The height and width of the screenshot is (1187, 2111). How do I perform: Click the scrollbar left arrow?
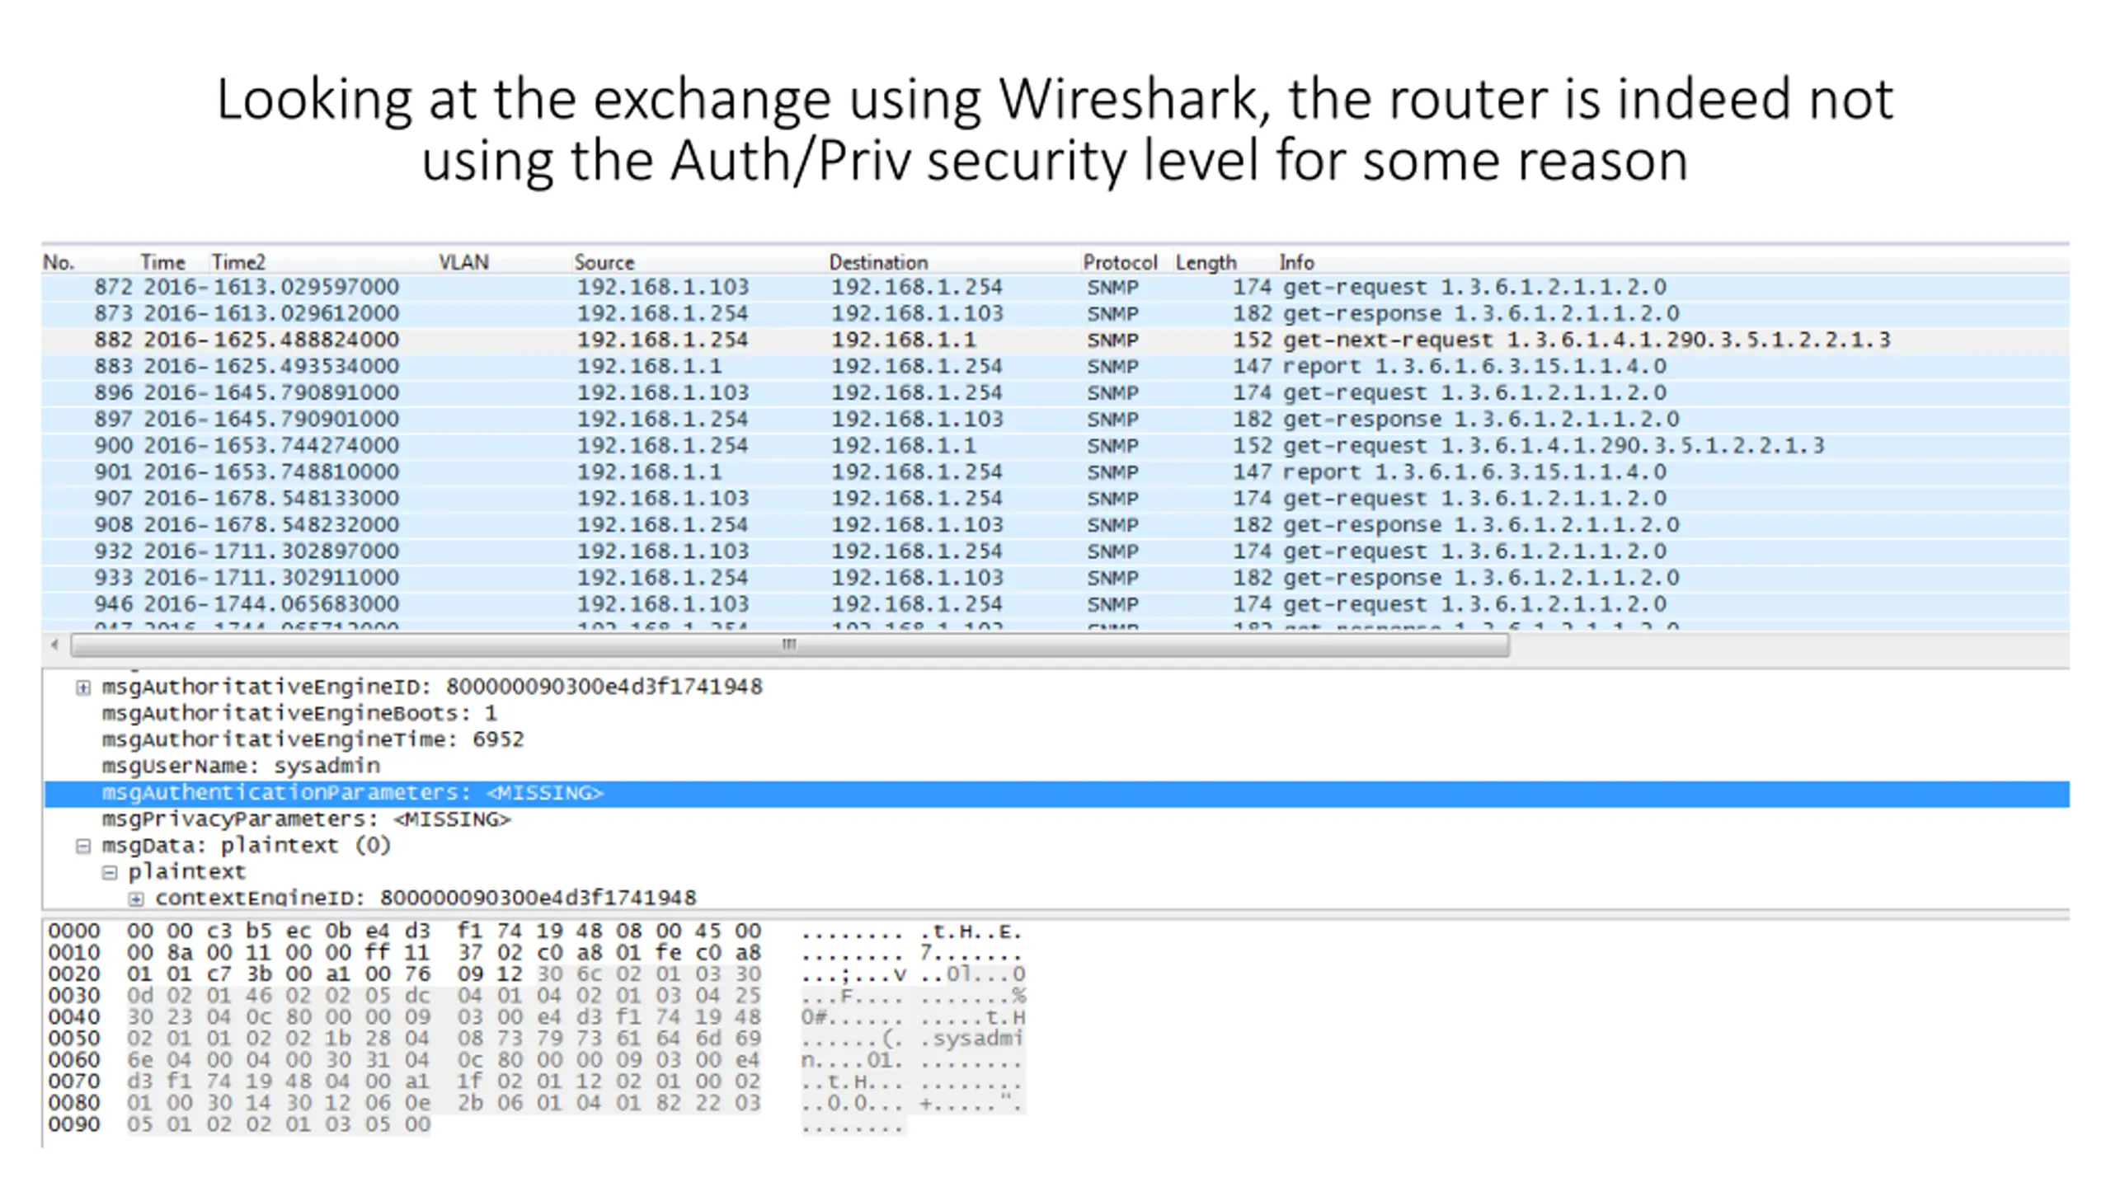point(54,645)
